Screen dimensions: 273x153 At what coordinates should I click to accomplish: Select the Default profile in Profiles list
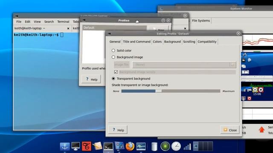click(114, 28)
